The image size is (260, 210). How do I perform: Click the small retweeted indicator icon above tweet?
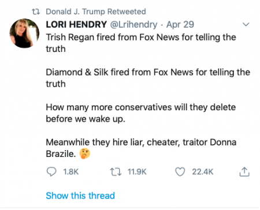pos(36,12)
